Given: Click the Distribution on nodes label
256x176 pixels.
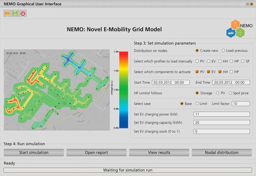Looking at the screenshot, I should pyautogui.click(x=150, y=51).
